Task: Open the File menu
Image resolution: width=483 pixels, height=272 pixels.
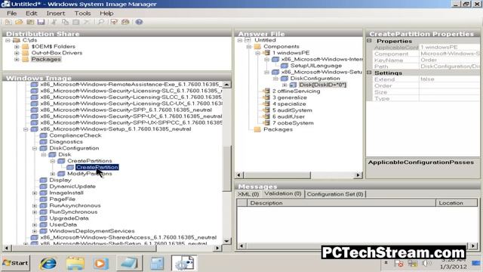Action: tap(12, 14)
